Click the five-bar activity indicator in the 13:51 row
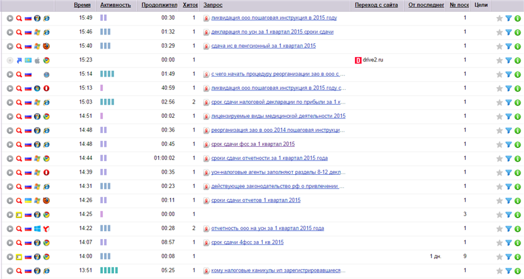 pos(109,270)
